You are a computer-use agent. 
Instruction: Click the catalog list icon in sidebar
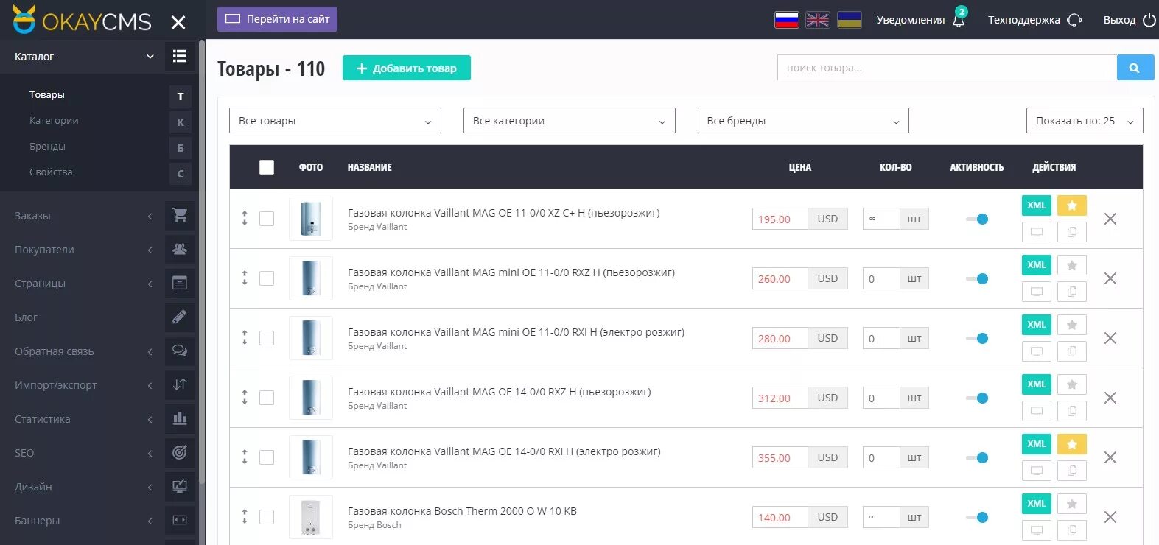180,56
